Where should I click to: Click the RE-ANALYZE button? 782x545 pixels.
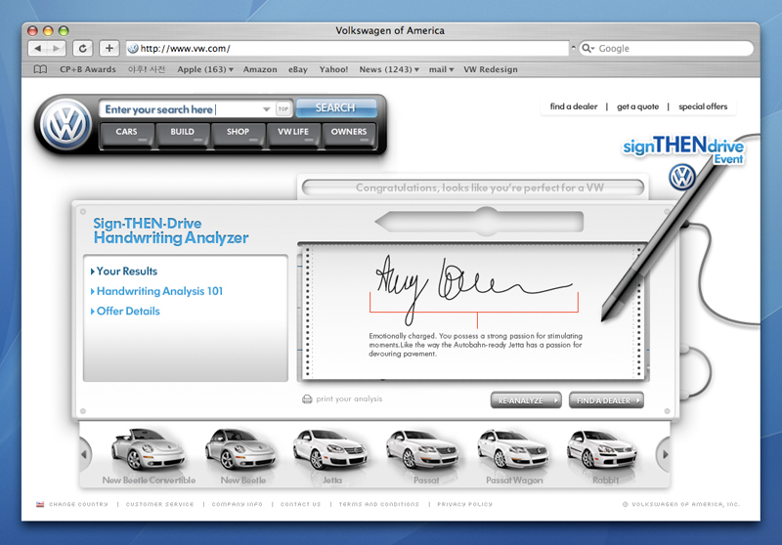click(526, 400)
